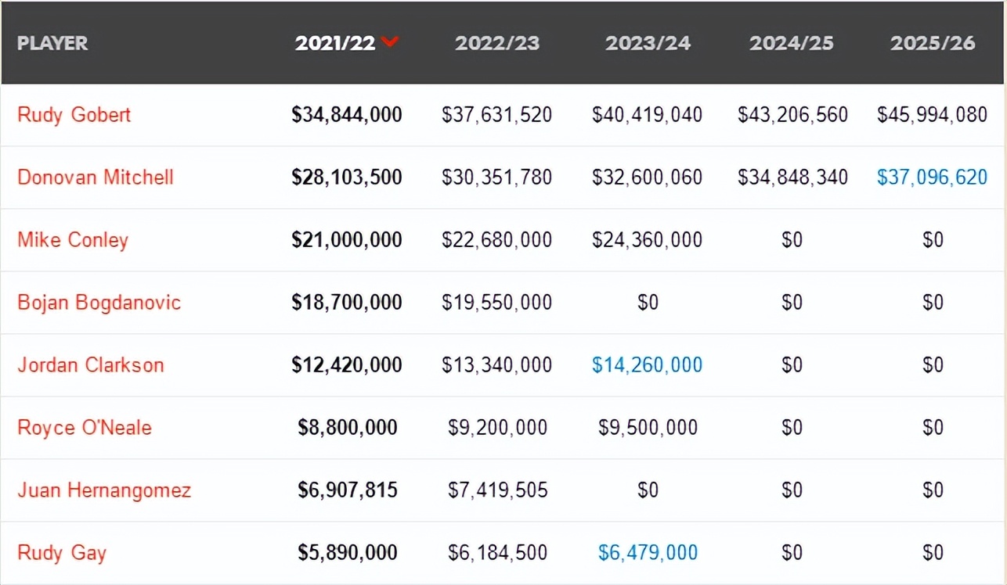Click Jordan Clarkson's blue $14,260,000 option
This screenshot has height=585, width=1007.
coord(648,365)
